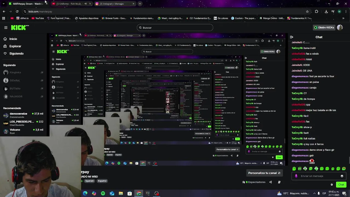Viewport: 350px width, 197px height.
Task: Open the Kick user profile avatar
Action: pyautogui.click(x=340, y=28)
